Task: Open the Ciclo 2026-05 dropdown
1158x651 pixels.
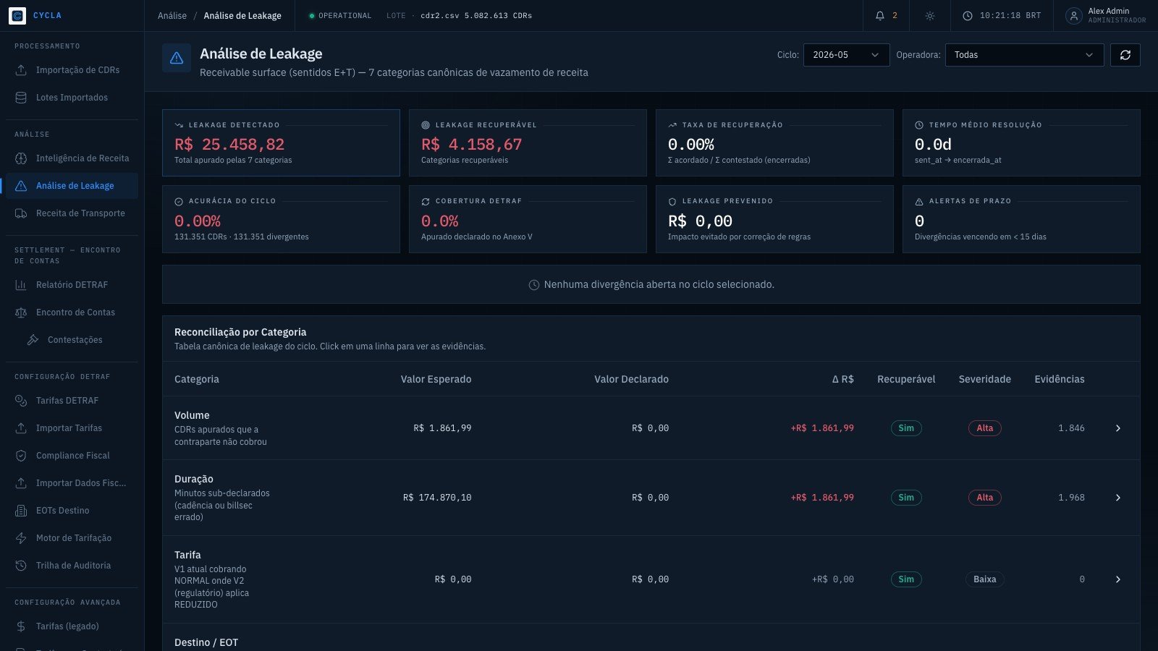Action: pos(846,55)
